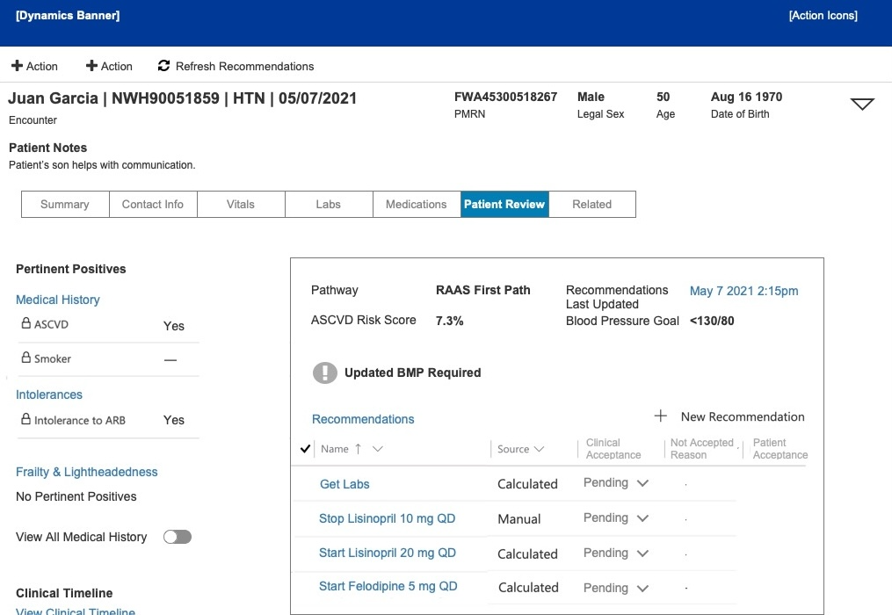Screen dimensions: 892x615
Task: Click the 'Aug 16 1970' date of birth
Action: [746, 98]
